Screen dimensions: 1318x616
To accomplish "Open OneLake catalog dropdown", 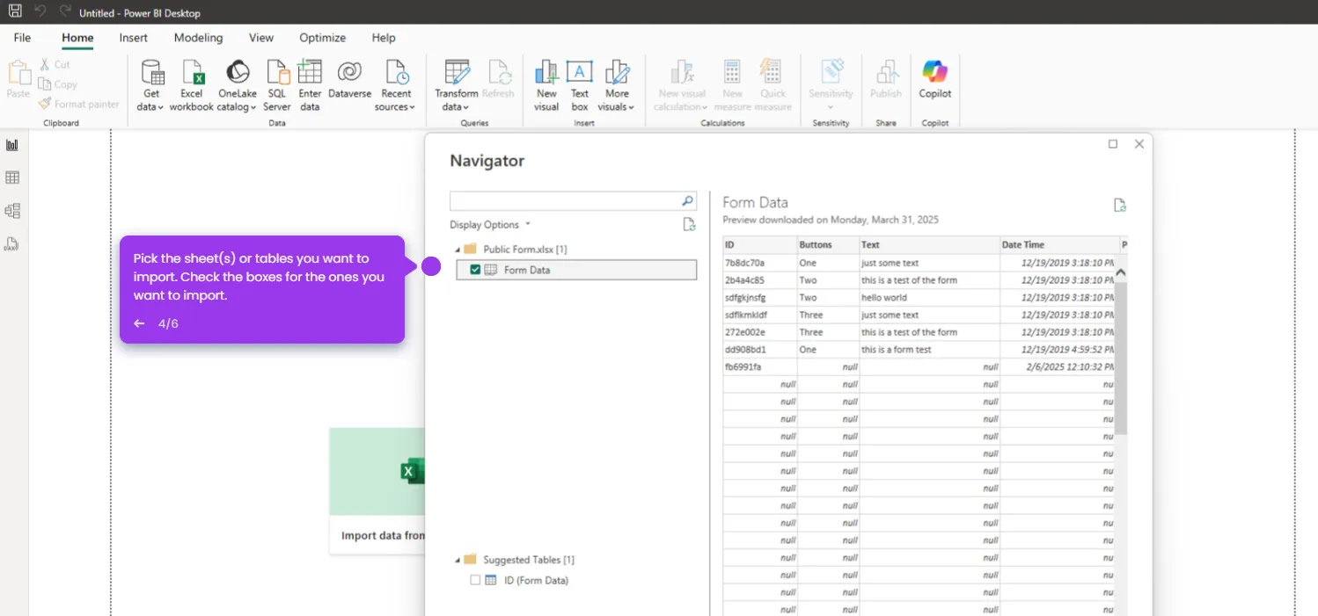I will tap(238, 86).
